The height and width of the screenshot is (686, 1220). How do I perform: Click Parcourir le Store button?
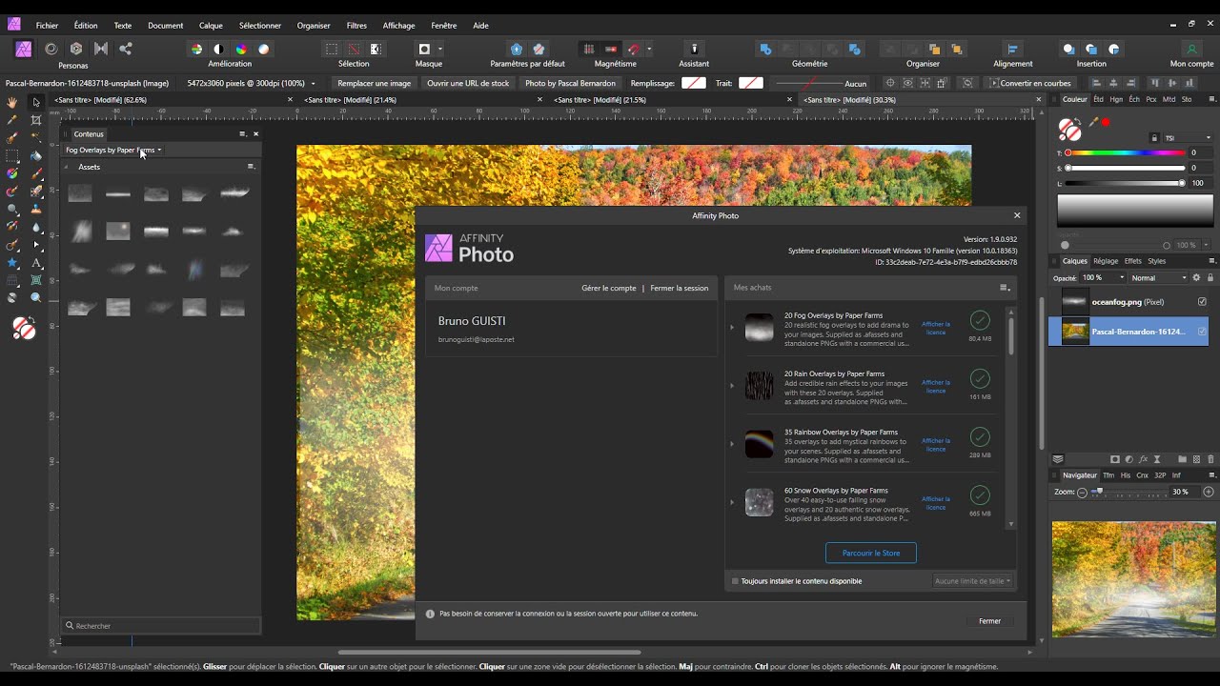coord(871,553)
